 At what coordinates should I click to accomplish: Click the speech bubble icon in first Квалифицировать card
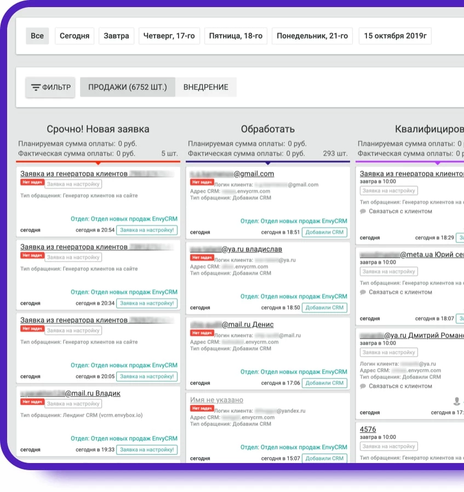click(363, 211)
